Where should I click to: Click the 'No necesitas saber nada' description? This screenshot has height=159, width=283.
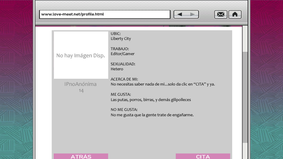pyautogui.click(x=163, y=84)
